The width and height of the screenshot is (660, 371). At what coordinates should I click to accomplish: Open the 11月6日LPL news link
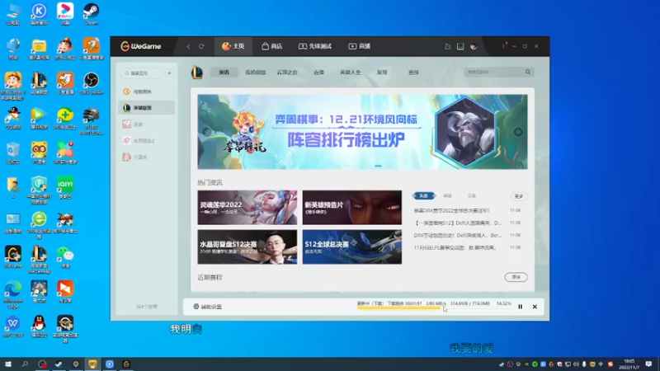click(455, 248)
